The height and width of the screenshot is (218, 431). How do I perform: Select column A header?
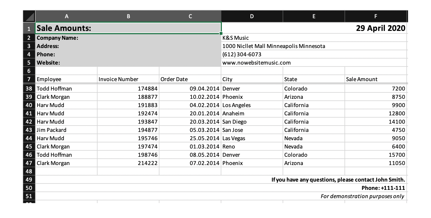tap(66, 16)
